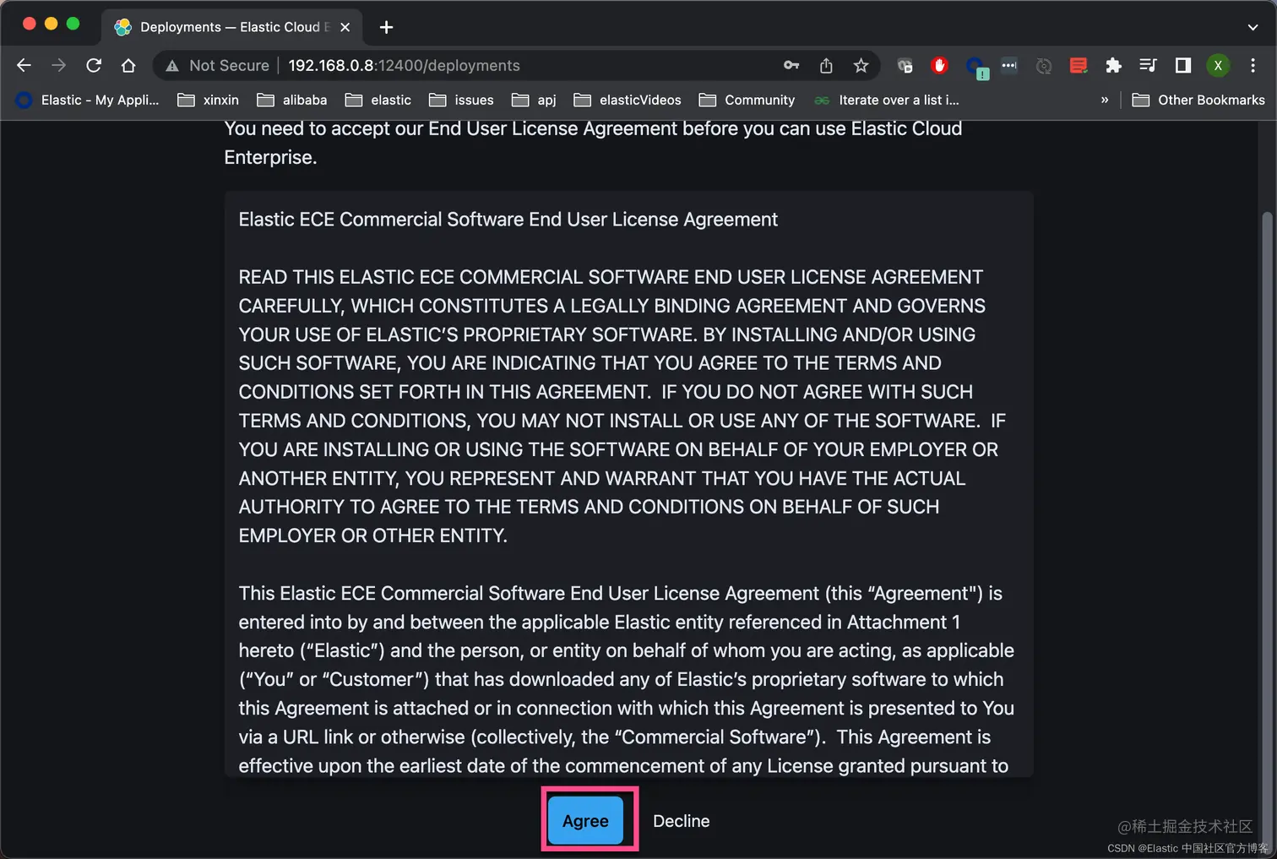This screenshot has width=1277, height=859.
Task: Open the Chrome three-dot menu
Action: point(1253,65)
